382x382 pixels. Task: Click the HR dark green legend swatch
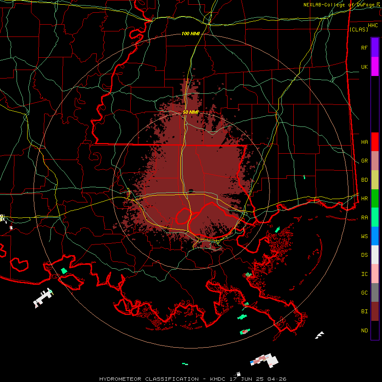tap(375, 199)
